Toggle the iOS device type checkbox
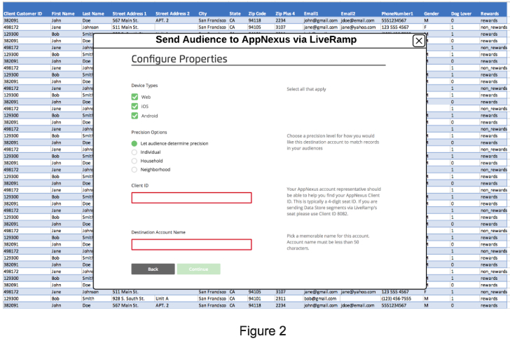The height and width of the screenshot is (341, 510). coord(135,106)
